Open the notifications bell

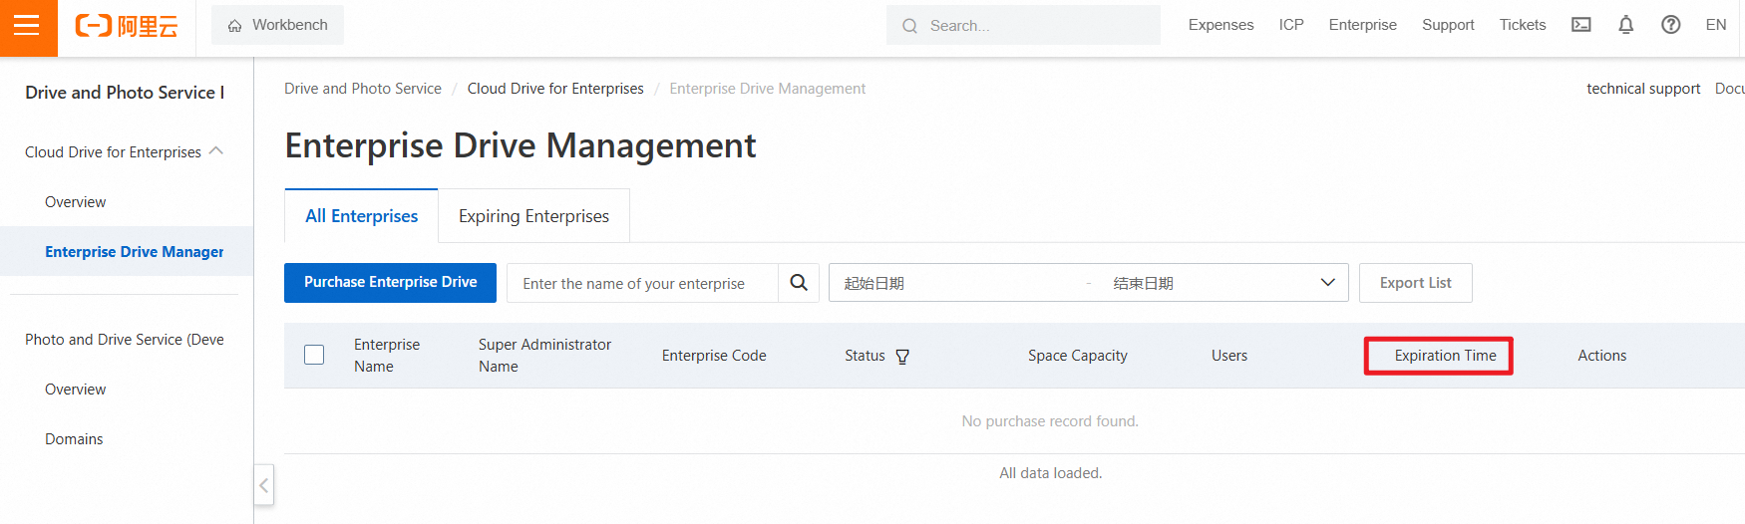click(1626, 25)
